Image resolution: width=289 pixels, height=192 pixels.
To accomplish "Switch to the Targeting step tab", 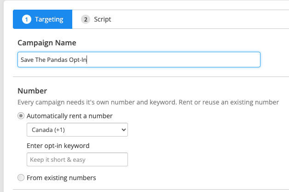I will (x=43, y=19).
